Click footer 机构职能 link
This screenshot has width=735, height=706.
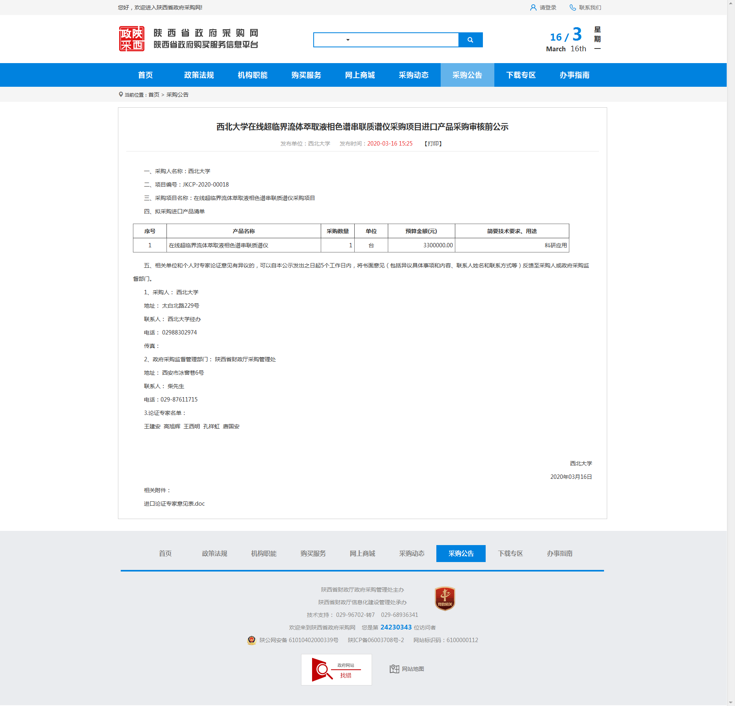pos(264,553)
